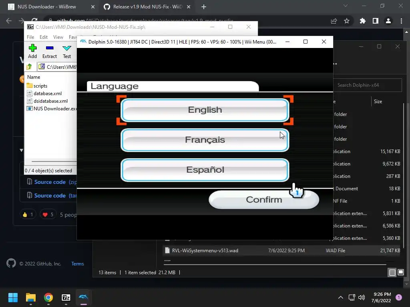Select English language button in Wii Menu
This screenshot has height=307, width=410.
(x=205, y=110)
